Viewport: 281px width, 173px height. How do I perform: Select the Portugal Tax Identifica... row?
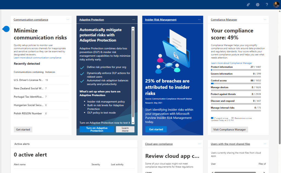click(x=41, y=97)
